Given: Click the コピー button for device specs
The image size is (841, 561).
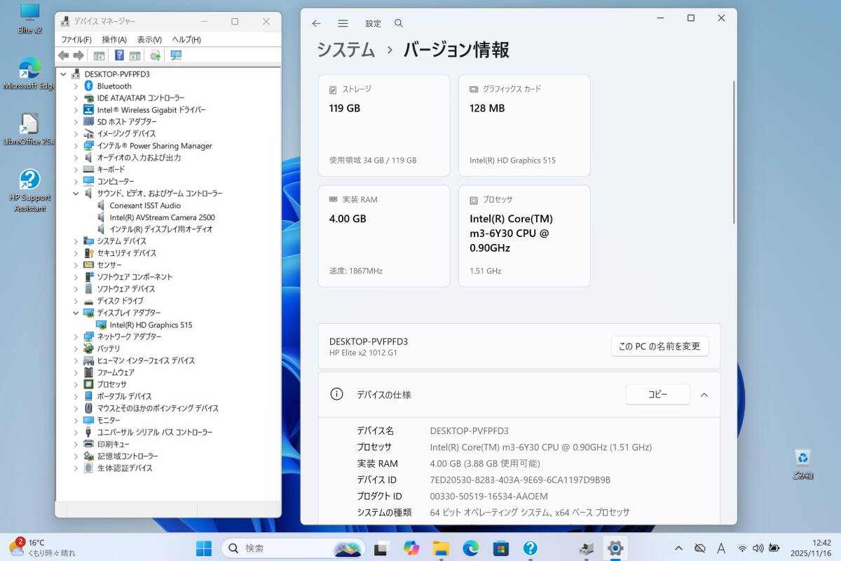Looking at the screenshot, I should click(x=657, y=395).
